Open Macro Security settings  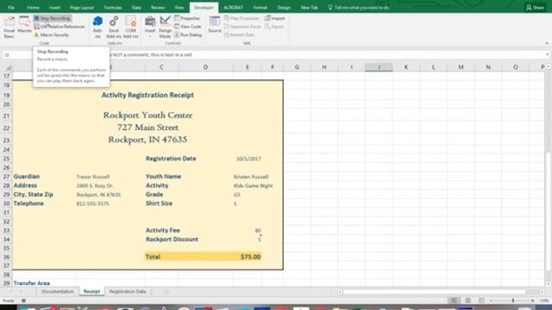[x=52, y=34]
